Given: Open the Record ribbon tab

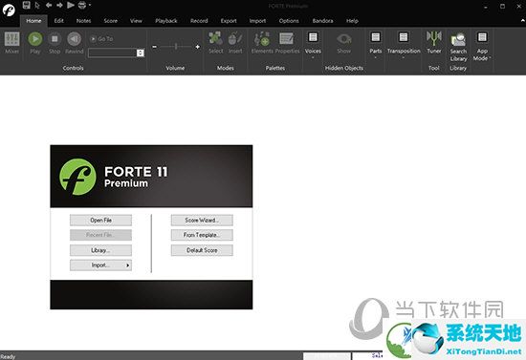Looking at the screenshot, I should [x=199, y=21].
